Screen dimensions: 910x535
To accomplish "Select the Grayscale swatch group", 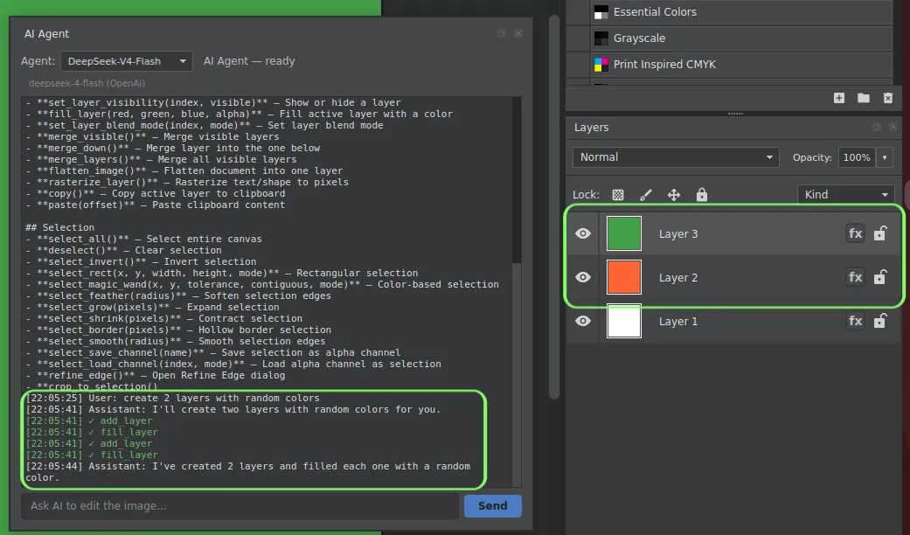I will pos(741,38).
